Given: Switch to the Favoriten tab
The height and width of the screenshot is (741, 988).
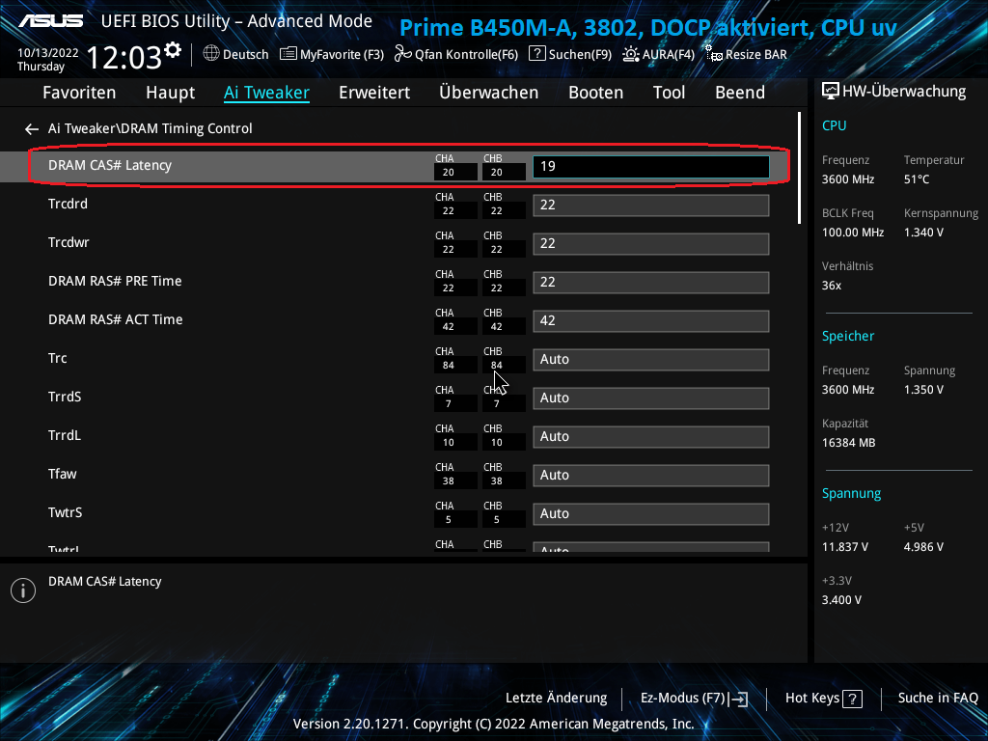Looking at the screenshot, I should click(x=79, y=93).
